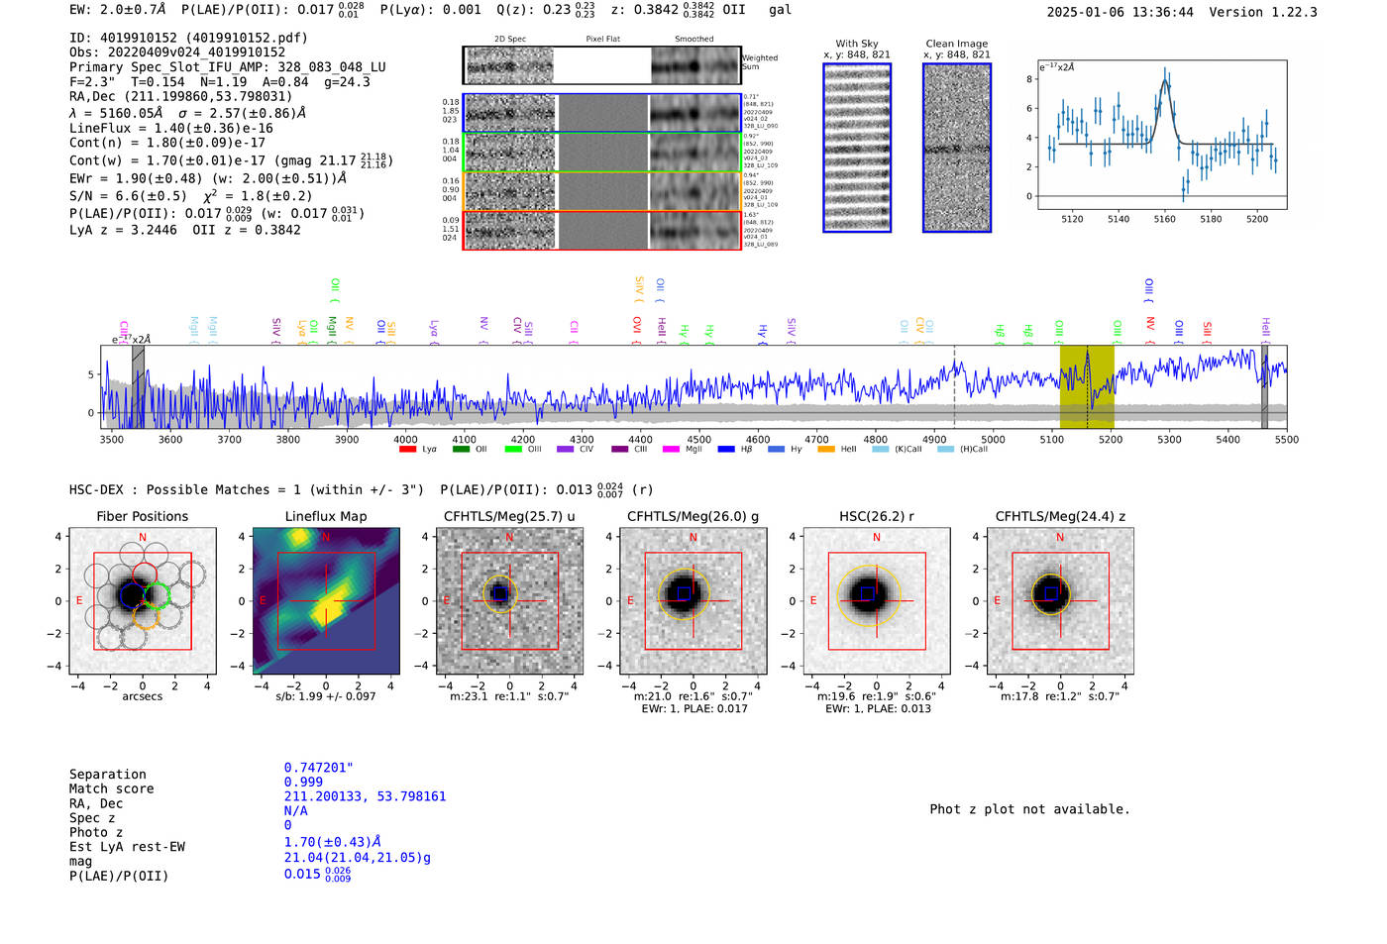This screenshot has width=1387, height=944.
Task: Click the ID 4019910152 header line
Action: (188, 38)
